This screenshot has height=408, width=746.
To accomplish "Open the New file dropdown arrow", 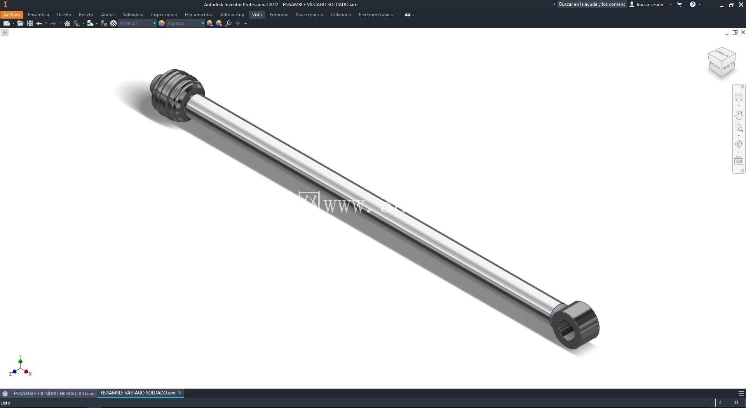I will 13,23.
